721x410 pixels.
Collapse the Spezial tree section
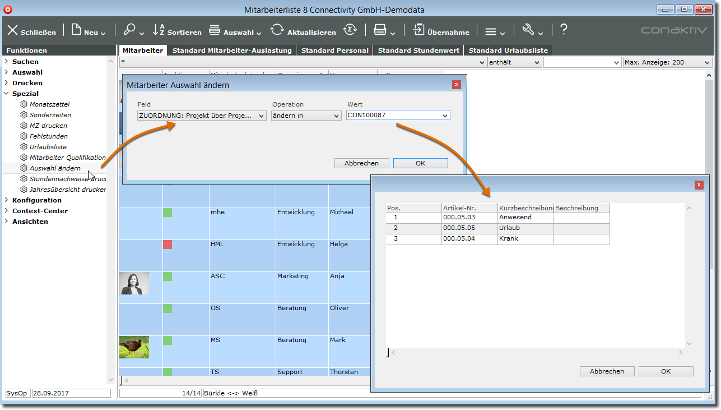coord(6,94)
